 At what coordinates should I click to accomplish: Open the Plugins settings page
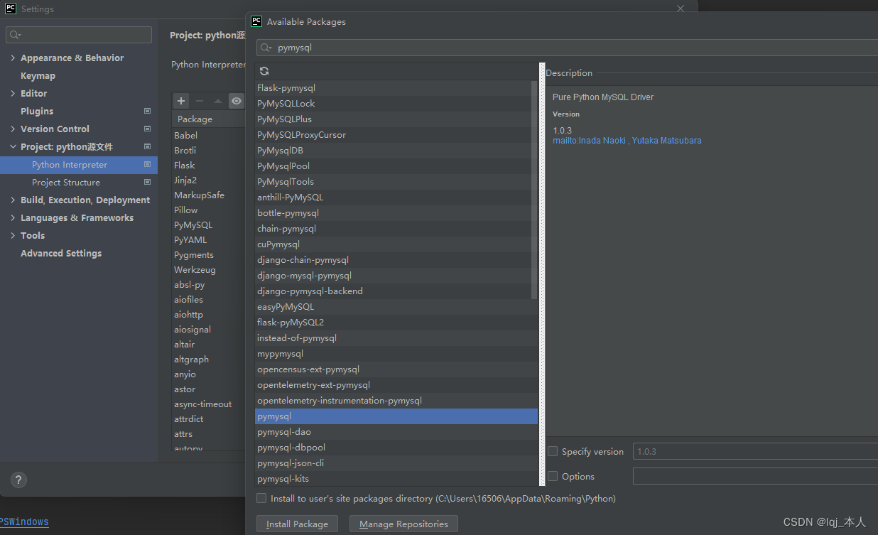(37, 111)
